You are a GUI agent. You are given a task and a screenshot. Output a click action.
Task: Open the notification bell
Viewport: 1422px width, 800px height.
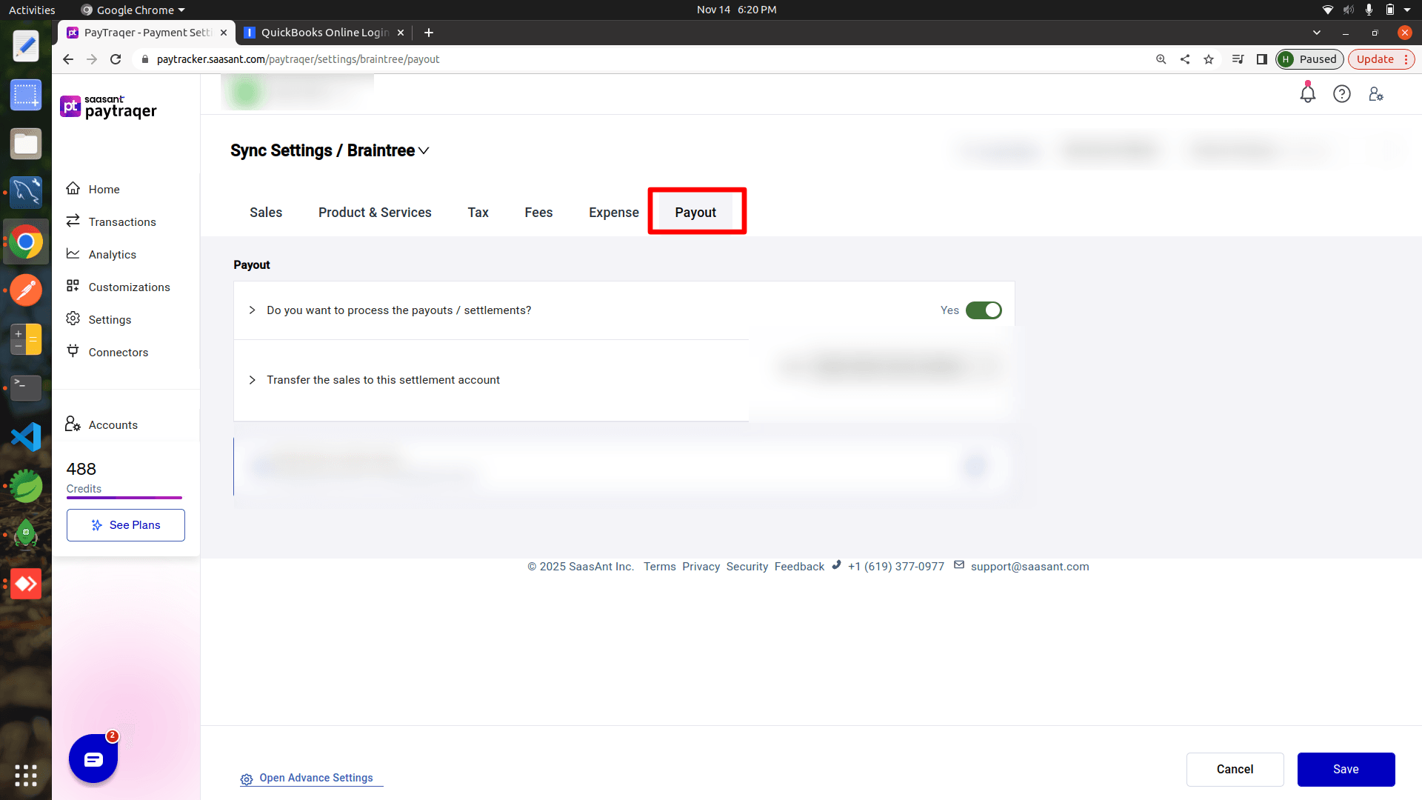click(x=1307, y=93)
